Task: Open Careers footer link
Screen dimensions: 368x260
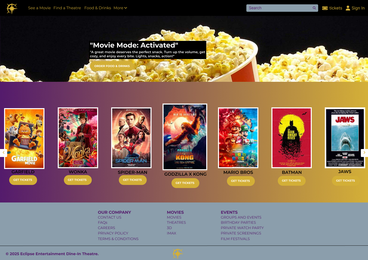Action: [107, 228]
